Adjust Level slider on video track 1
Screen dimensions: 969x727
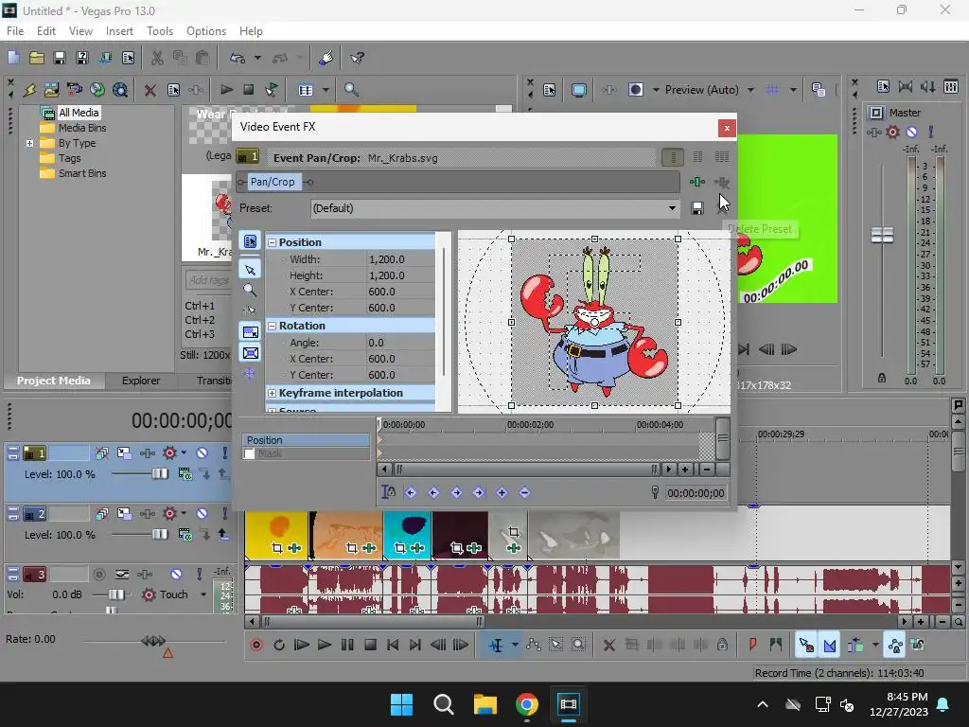(x=160, y=473)
